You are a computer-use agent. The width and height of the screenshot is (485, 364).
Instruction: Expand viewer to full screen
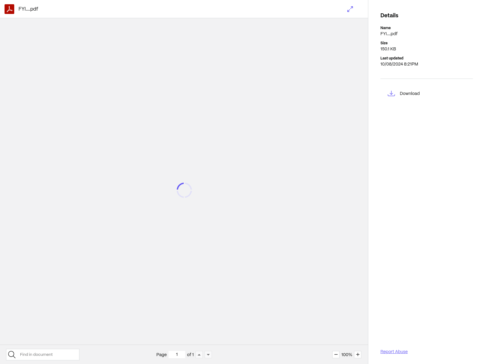(x=350, y=9)
